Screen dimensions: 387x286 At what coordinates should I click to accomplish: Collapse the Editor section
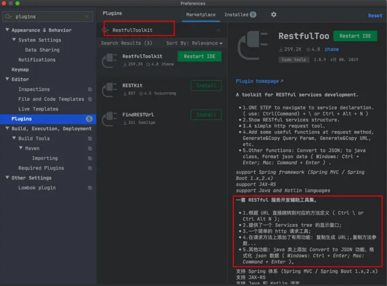(x=7, y=79)
